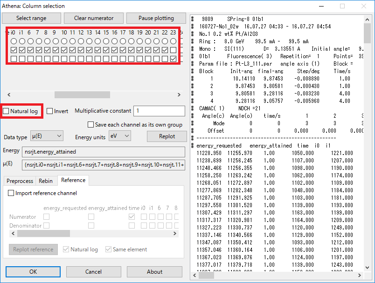Click reference Numerator checkbox under time column
375x283 pixels.
click(x=132, y=216)
